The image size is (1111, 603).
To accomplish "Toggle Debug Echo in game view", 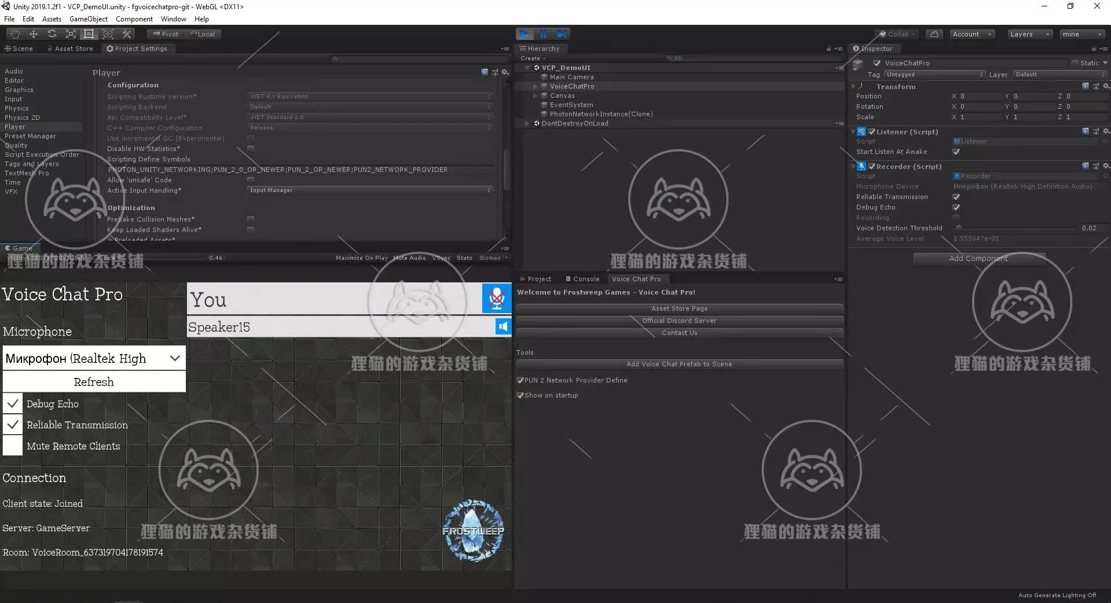I will pos(13,403).
